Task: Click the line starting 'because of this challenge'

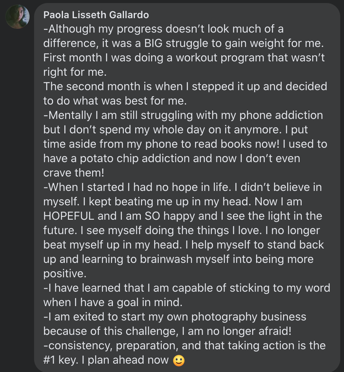Action: coord(167,331)
